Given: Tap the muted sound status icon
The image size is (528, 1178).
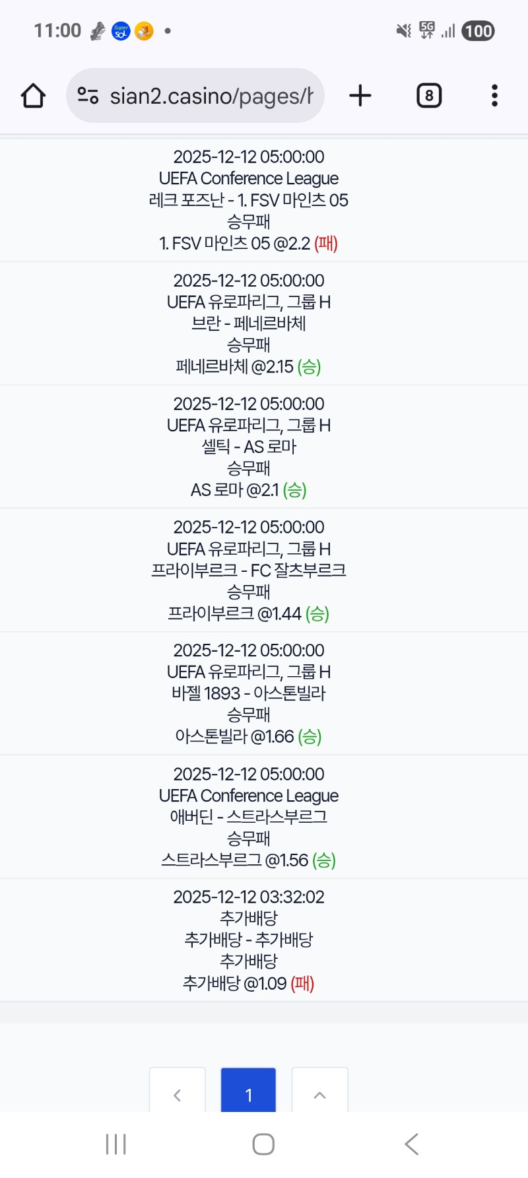Looking at the screenshot, I should pyautogui.click(x=403, y=30).
